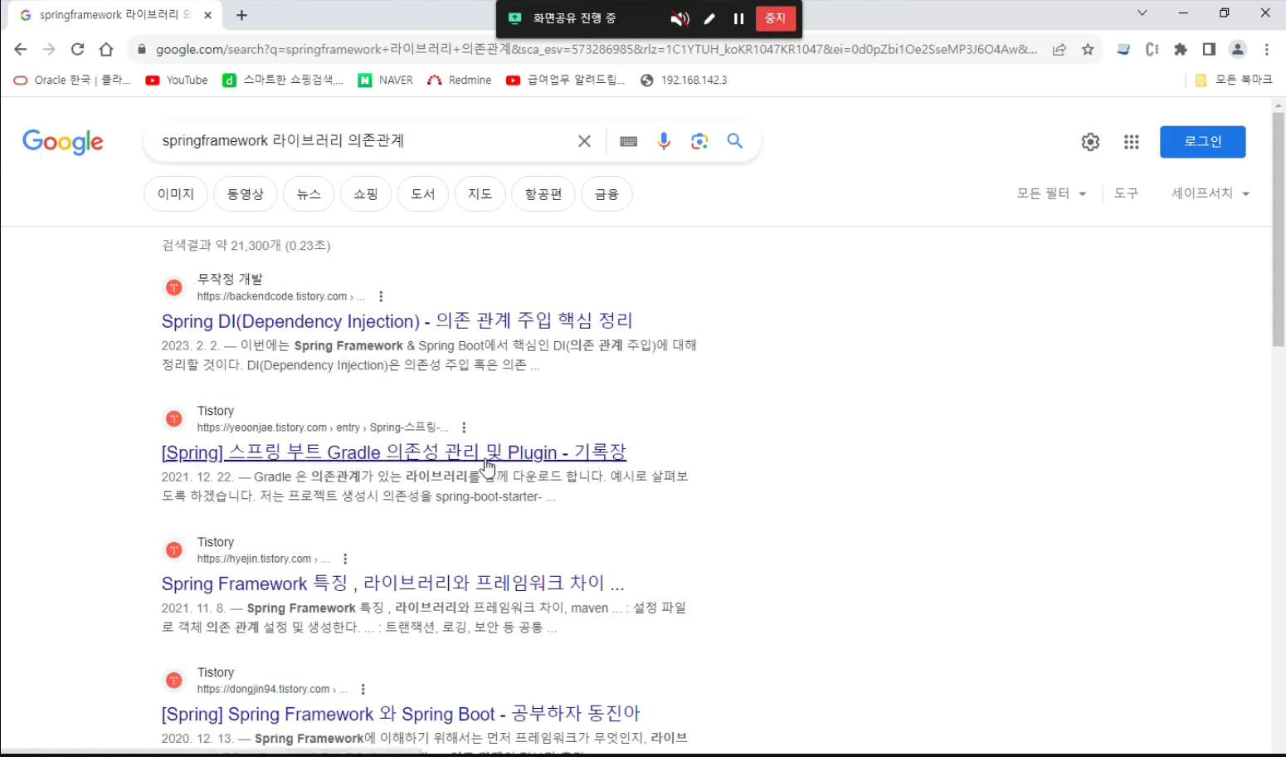Click the browser address bar URL

tap(596, 50)
